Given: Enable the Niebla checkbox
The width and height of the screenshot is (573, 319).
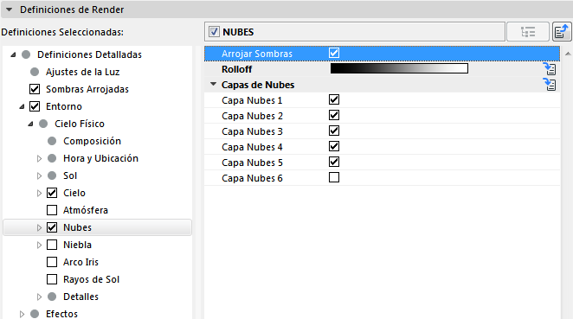Looking at the screenshot, I should tap(52, 245).
